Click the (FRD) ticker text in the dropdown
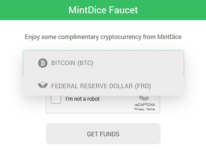The height and width of the screenshot is (156, 206). tap(143, 86)
